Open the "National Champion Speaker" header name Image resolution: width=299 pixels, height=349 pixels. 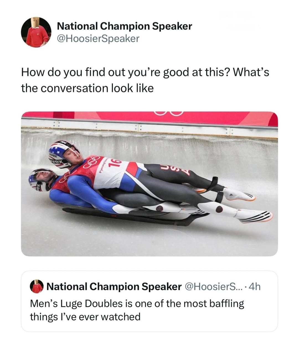(124, 26)
